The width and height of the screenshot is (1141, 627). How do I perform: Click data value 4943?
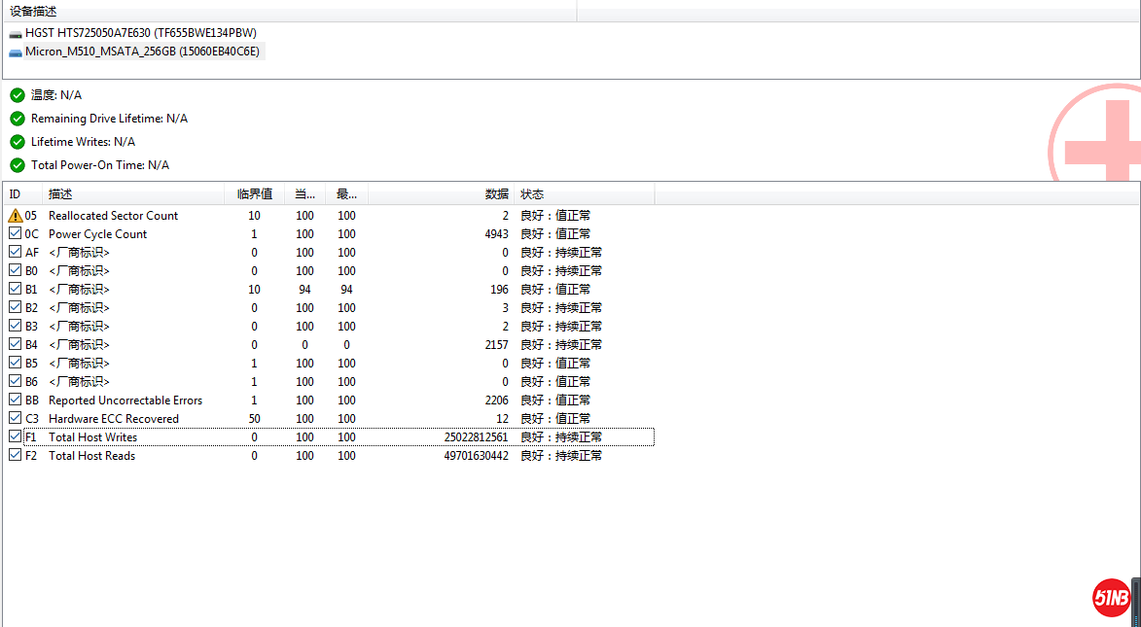(497, 234)
